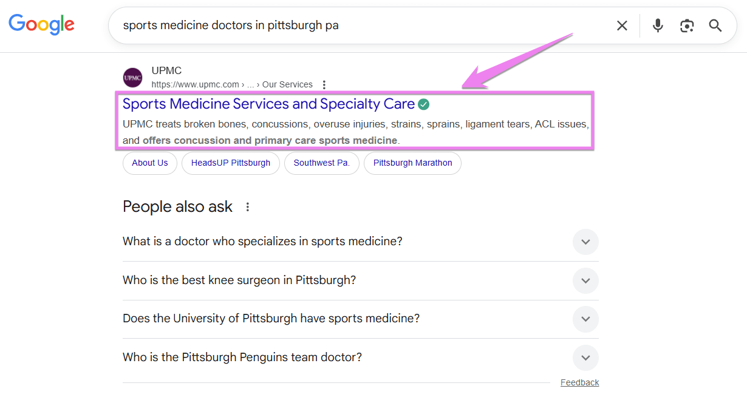747x400 pixels.
Task: Collapse the University of Pittsburgh sports medicine question
Action: [x=585, y=319]
